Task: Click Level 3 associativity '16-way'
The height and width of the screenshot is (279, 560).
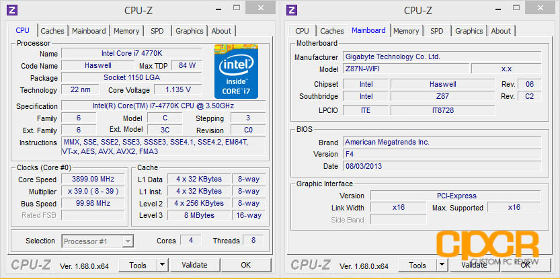Action: coord(249,215)
